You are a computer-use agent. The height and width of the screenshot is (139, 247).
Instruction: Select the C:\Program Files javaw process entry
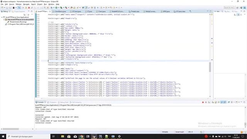click(19, 24)
